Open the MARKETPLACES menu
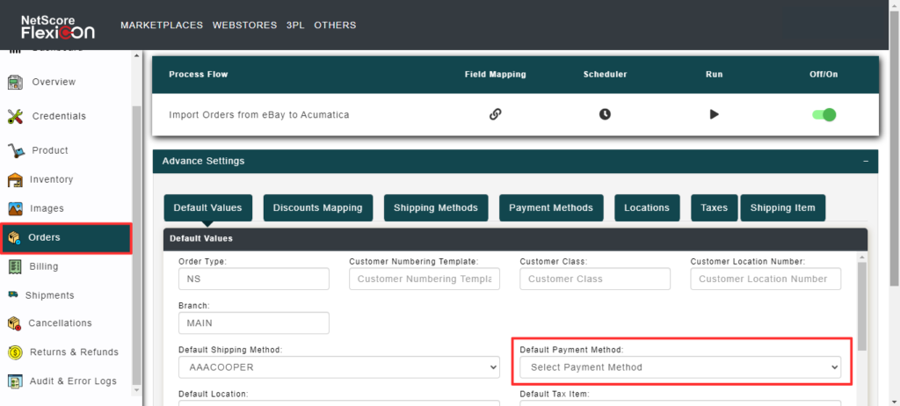 point(162,25)
